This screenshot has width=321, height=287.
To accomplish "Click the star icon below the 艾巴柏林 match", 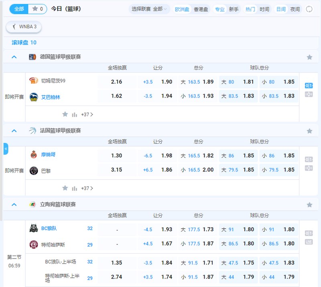I will (x=65, y=114).
